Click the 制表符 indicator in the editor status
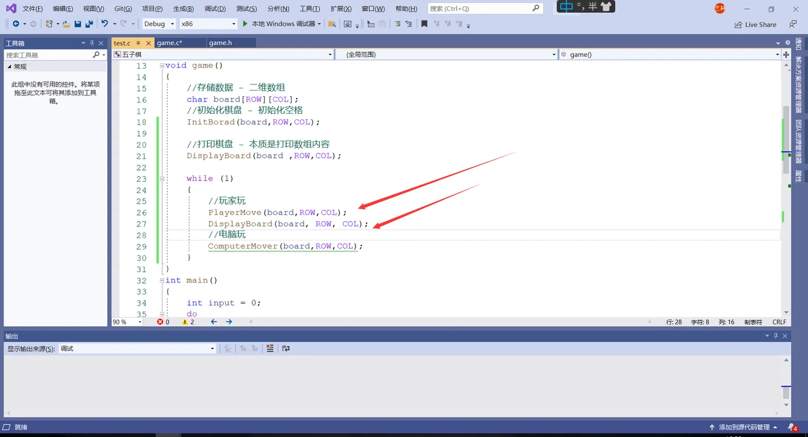 tap(753, 322)
